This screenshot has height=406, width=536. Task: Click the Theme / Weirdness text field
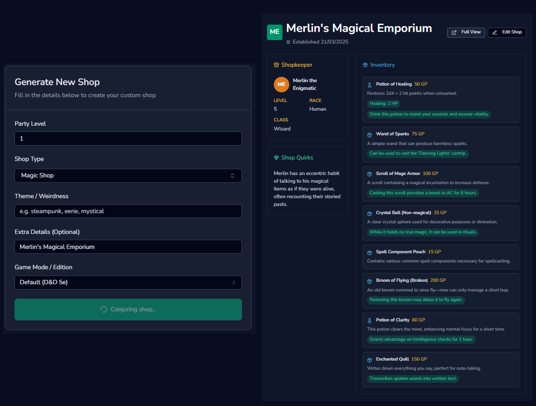click(128, 211)
